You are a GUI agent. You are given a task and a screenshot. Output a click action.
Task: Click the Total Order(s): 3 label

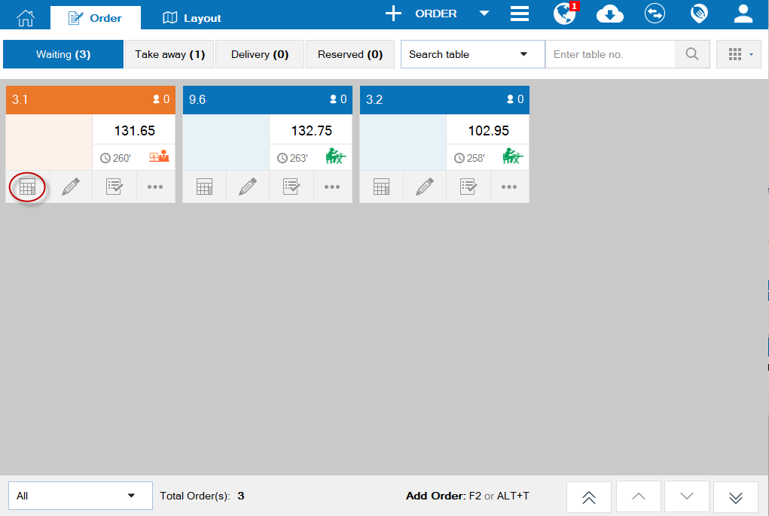(202, 496)
